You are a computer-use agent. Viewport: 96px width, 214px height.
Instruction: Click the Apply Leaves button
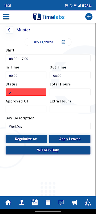tap(70, 139)
